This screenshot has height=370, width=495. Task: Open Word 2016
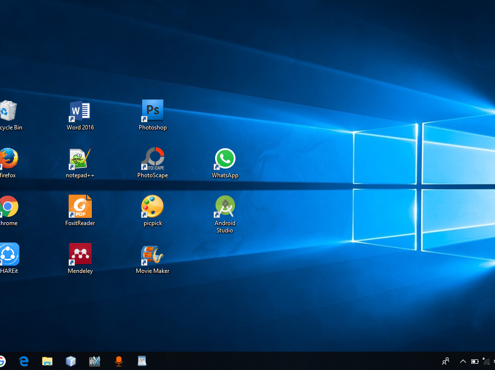[80, 110]
